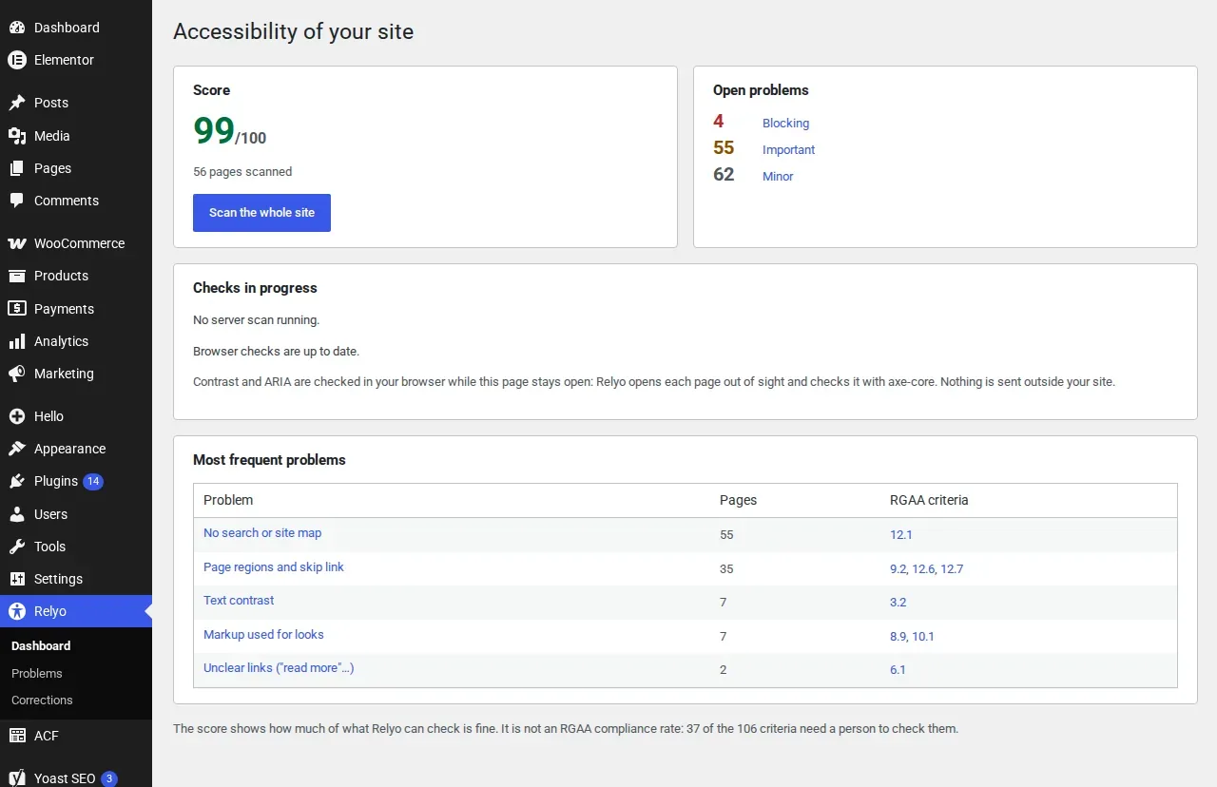Click the 56 pages scanned text
1217x787 pixels.
[x=242, y=172]
